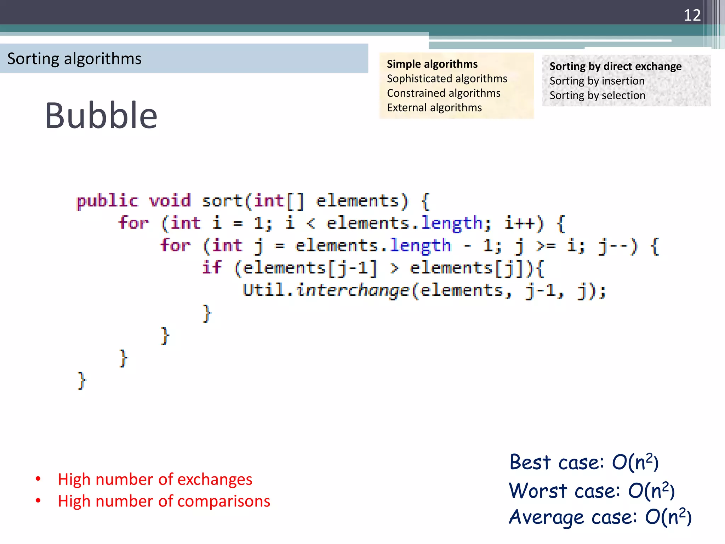
Task: Choose Sorting by selection item
Action: coord(597,95)
